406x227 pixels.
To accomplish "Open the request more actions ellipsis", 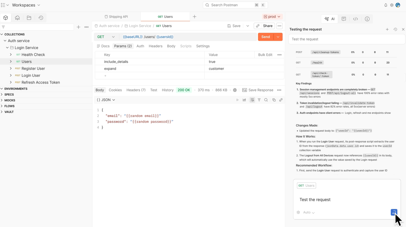I will tap(279, 26).
